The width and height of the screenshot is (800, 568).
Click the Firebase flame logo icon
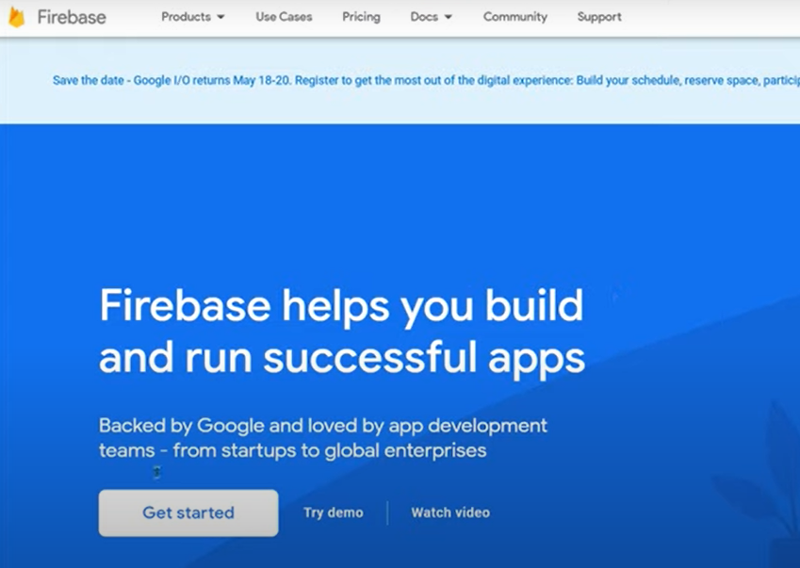click(17, 17)
